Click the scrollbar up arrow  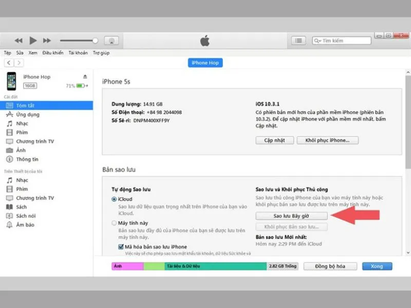pyautogui.click(x=408, y=72)
